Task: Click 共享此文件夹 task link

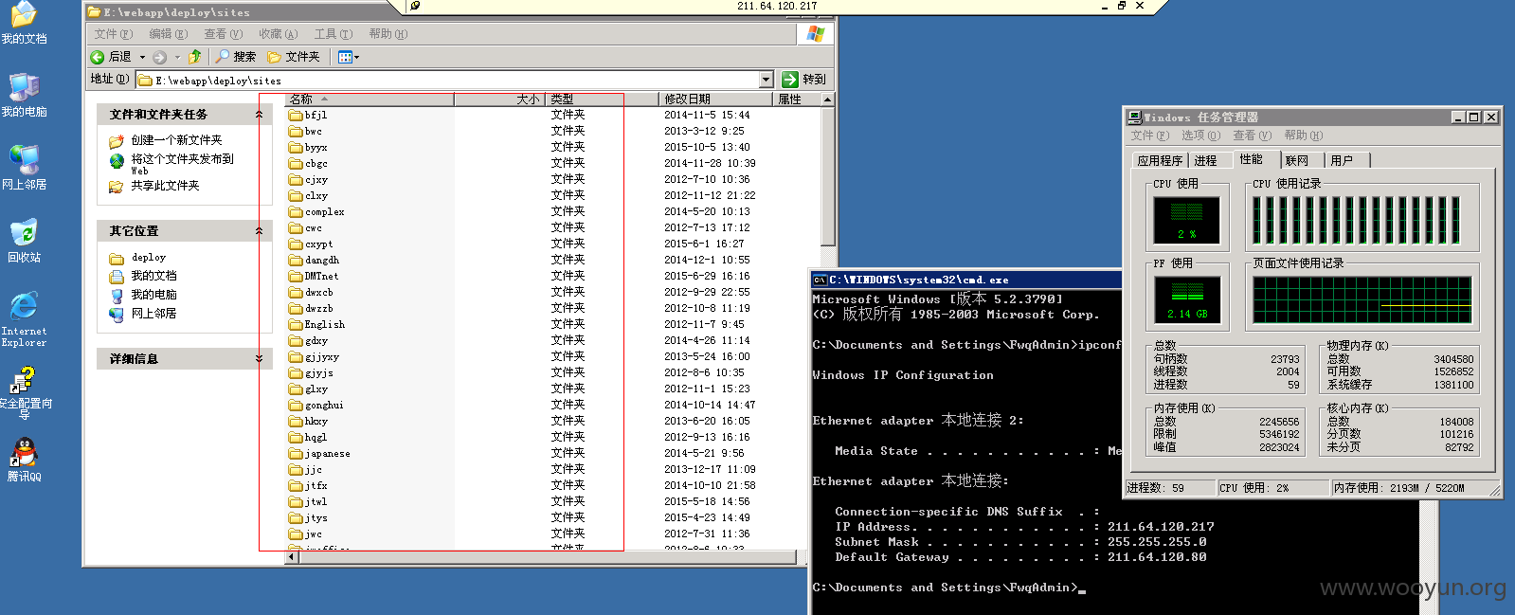Action: (x=165, y=186)
